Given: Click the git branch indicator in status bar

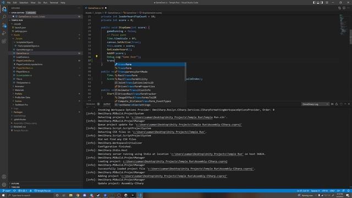Looking at the screenshot, I should click(x=7, y=191).
